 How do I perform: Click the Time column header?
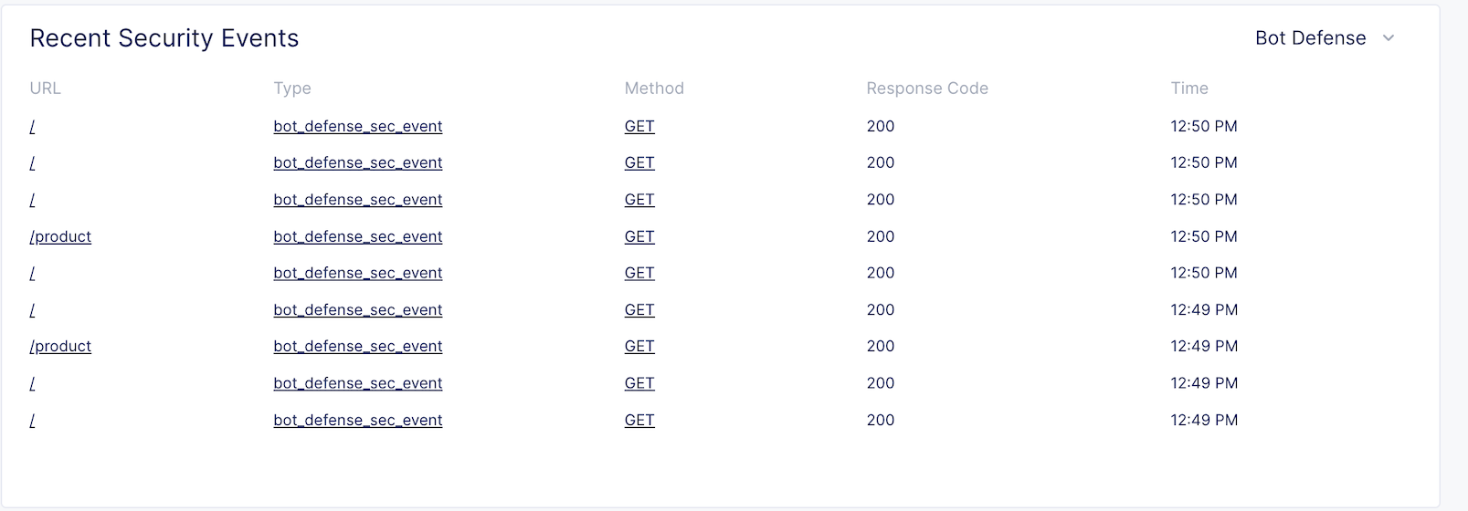click(1189, 89)
